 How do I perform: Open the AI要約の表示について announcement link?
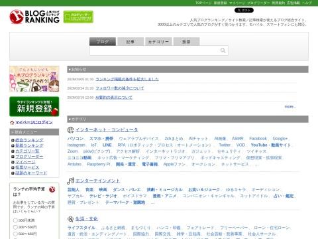(114, 98)
